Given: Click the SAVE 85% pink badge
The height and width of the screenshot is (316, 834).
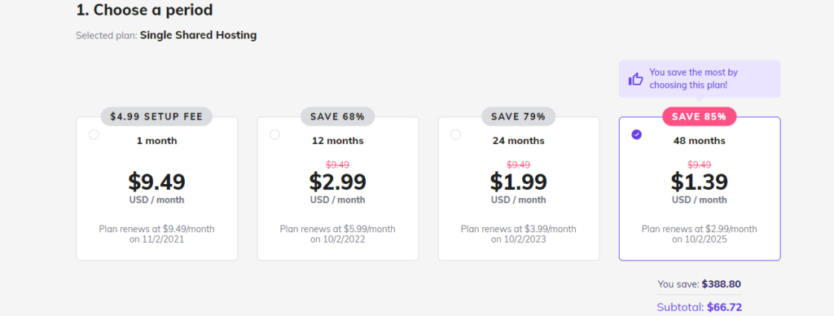Looking at the screenshot, I should click(700, 116).
